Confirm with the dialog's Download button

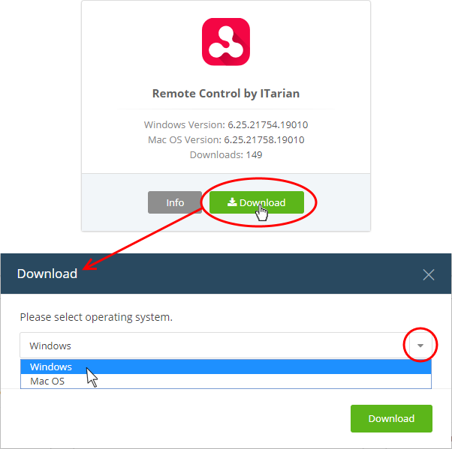pyautogui.click(x=391, y=418)
